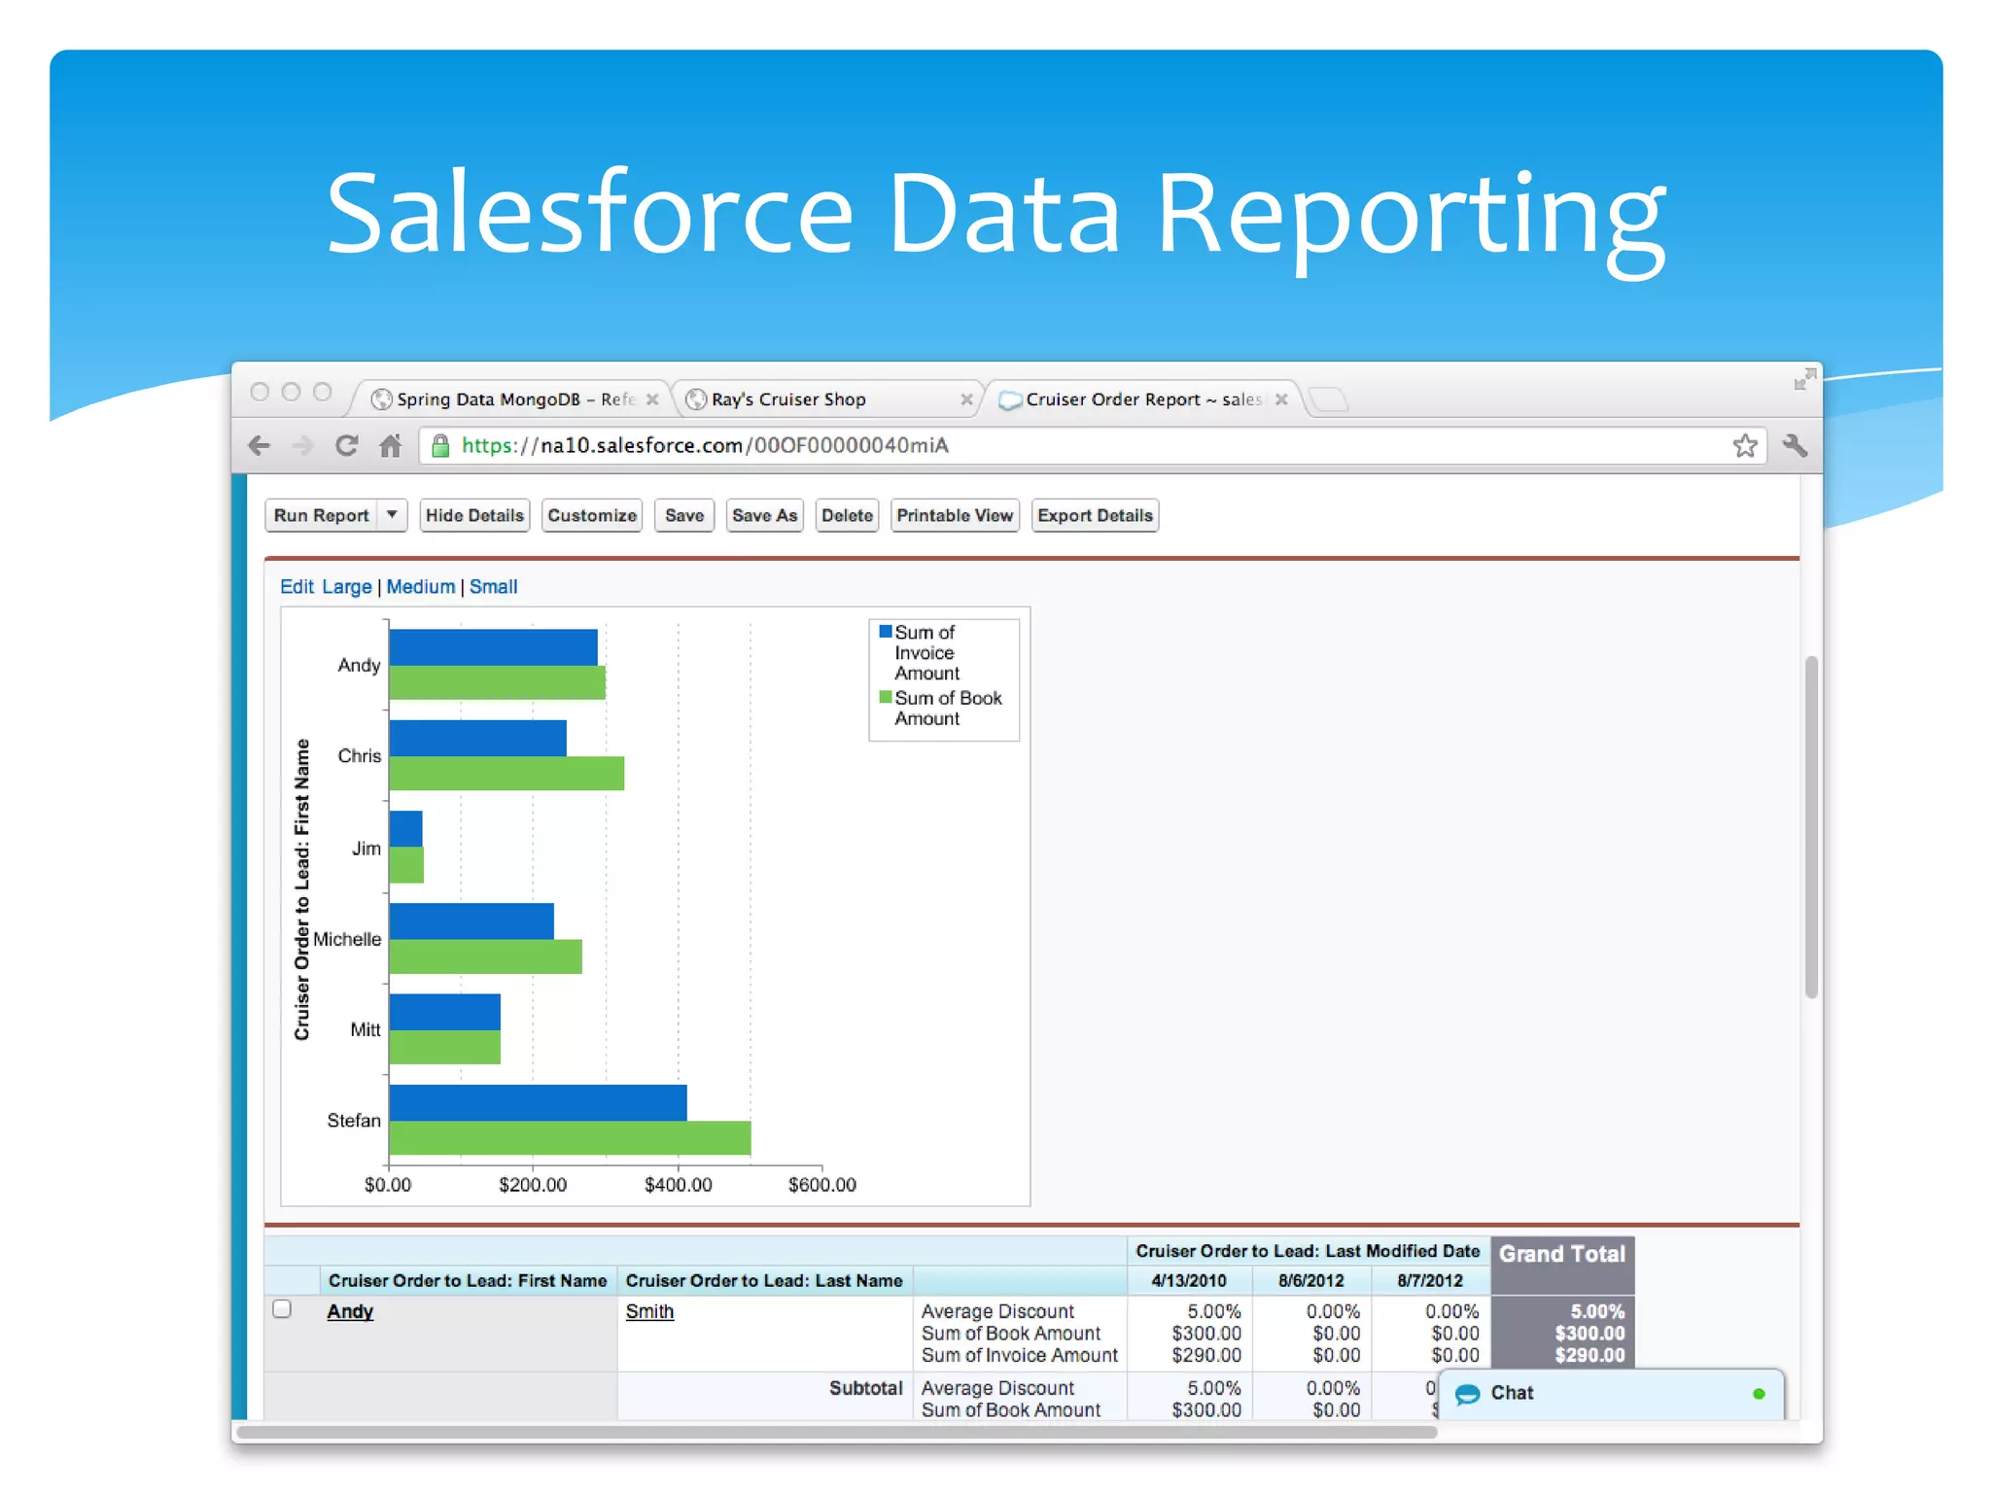Click the Customize button
Viewport: 1991px width, 1493px height.
(592, 515)
